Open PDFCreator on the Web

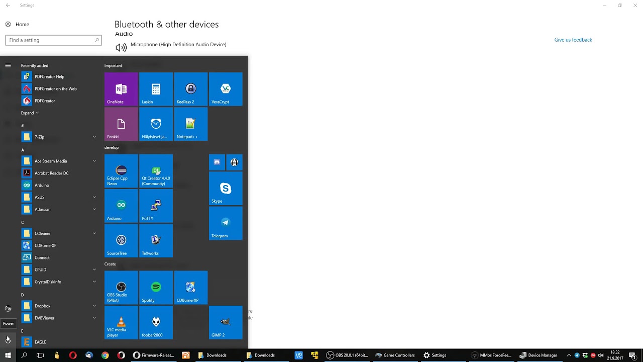tap(59, 88)
